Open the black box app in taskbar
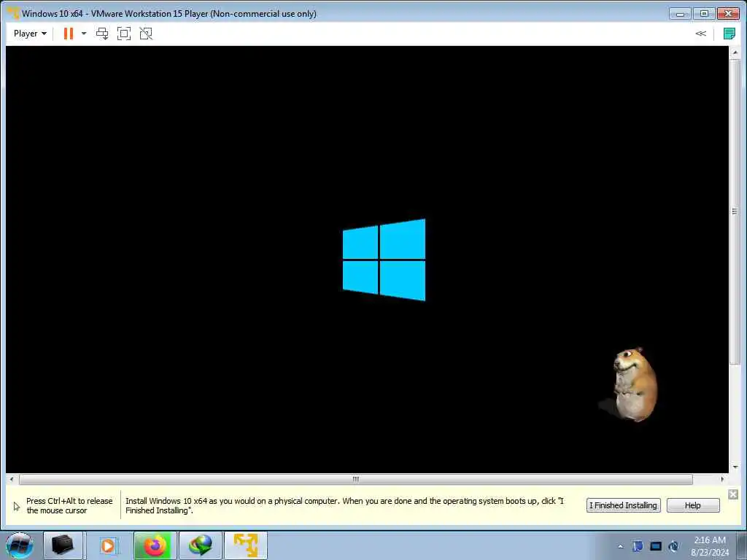Image resolution: width=747 pixels, height=560 pixels. [63, 545]
